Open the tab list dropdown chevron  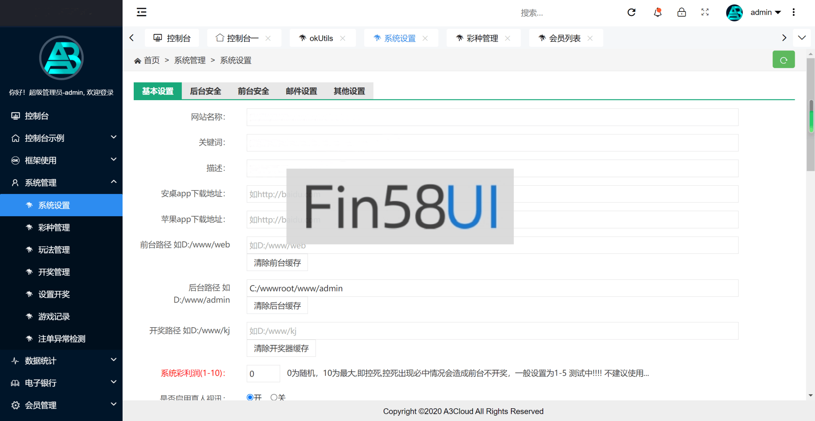802,38
